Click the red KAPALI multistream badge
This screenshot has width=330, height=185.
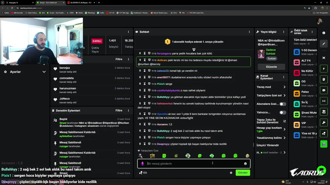point(97,41)
